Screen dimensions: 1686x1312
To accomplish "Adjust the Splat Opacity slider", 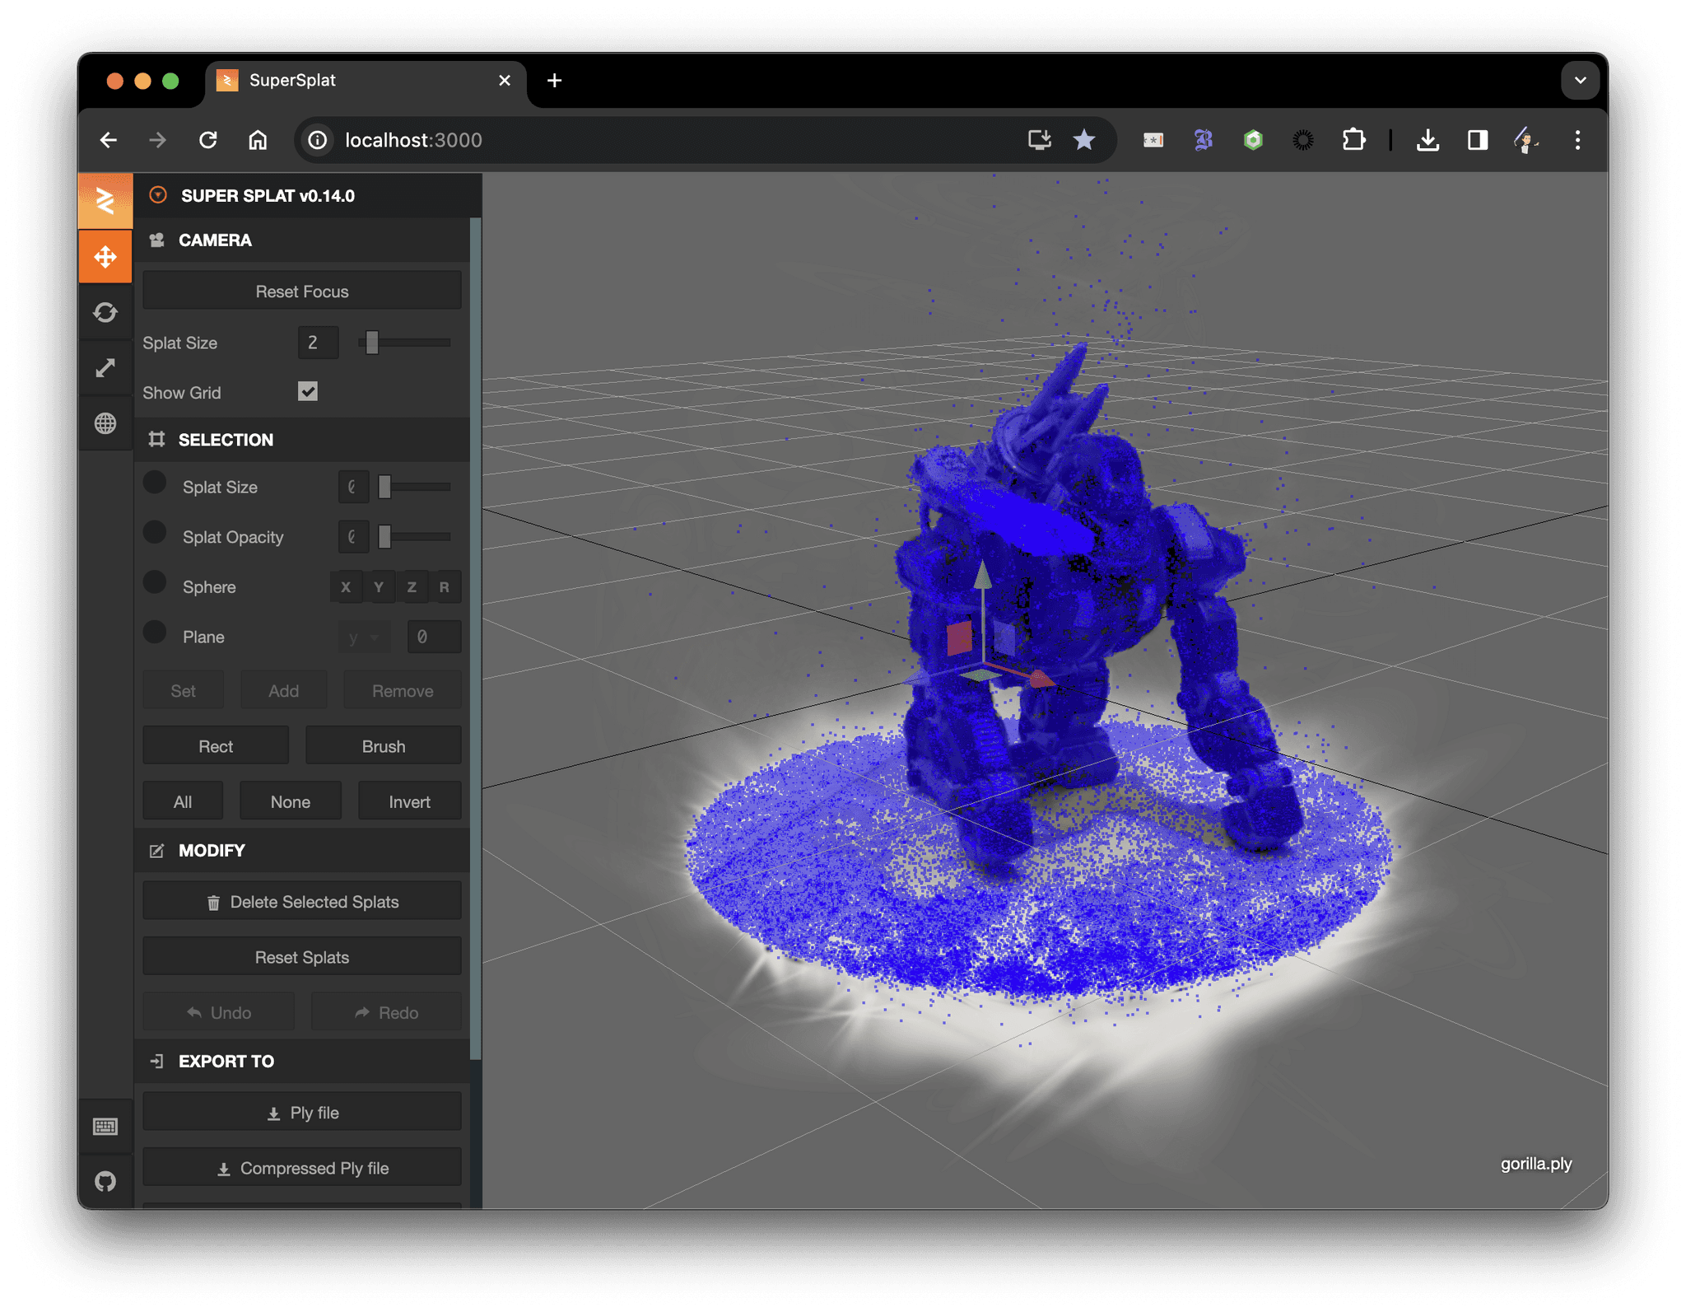I will click(414, 537).
